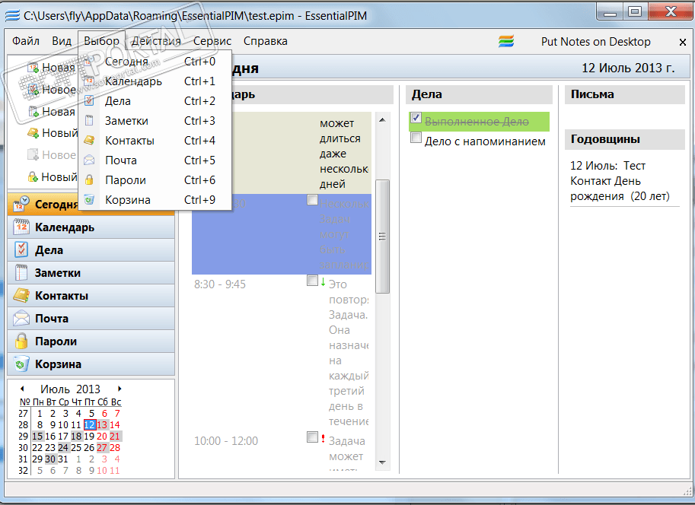Choose Корзина Ctrl+9 from the menu
Screen dimensions: 695x505
point(155,200)
